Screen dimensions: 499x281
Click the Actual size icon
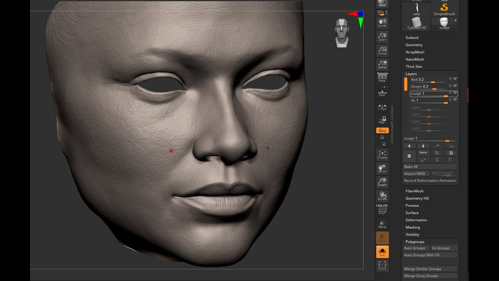click(382, 50)
